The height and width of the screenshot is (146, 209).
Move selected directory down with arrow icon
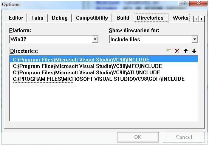194,51
